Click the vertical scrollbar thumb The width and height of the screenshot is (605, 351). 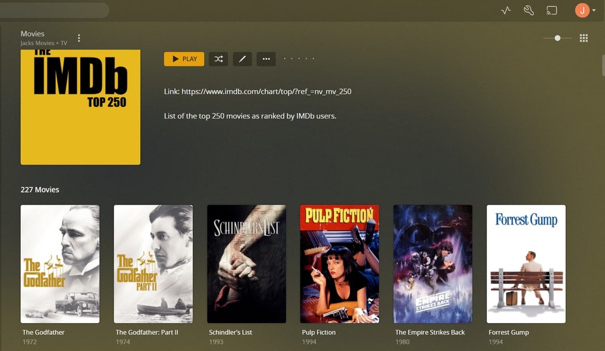(x=603, y=66)
